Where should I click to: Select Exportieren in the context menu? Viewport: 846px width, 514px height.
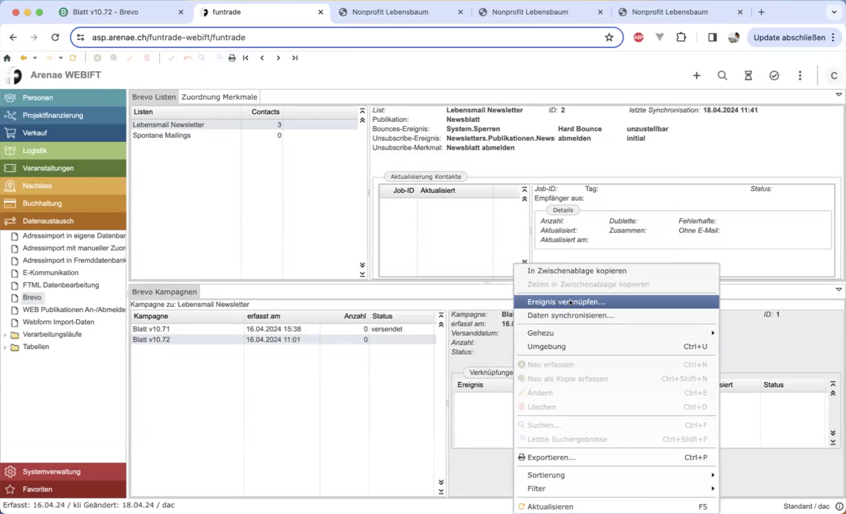pyautogui.click(x=551, y=457)
